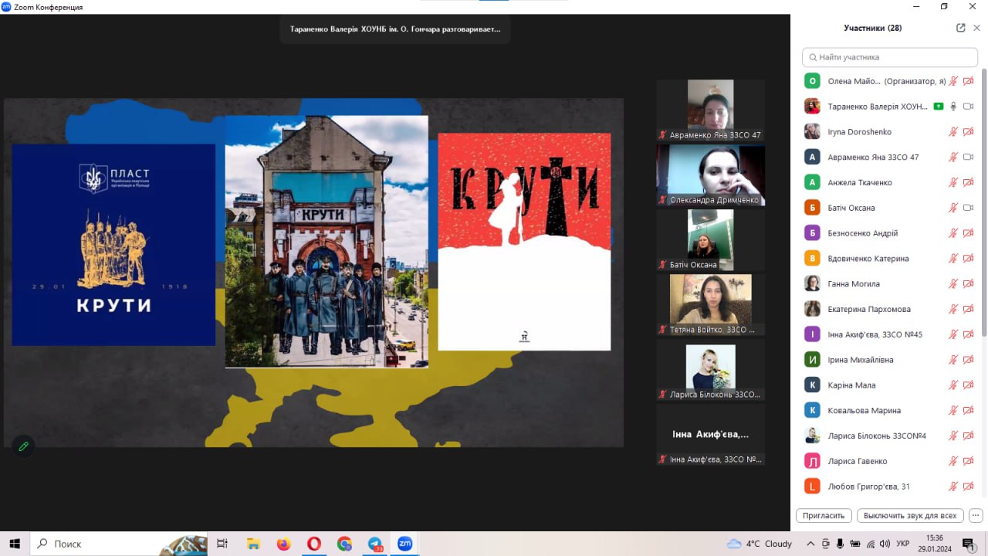Click Любов Григор'єва muted microphone icon
The height and width of the screenshot is (556, 988).
[953, 486]
